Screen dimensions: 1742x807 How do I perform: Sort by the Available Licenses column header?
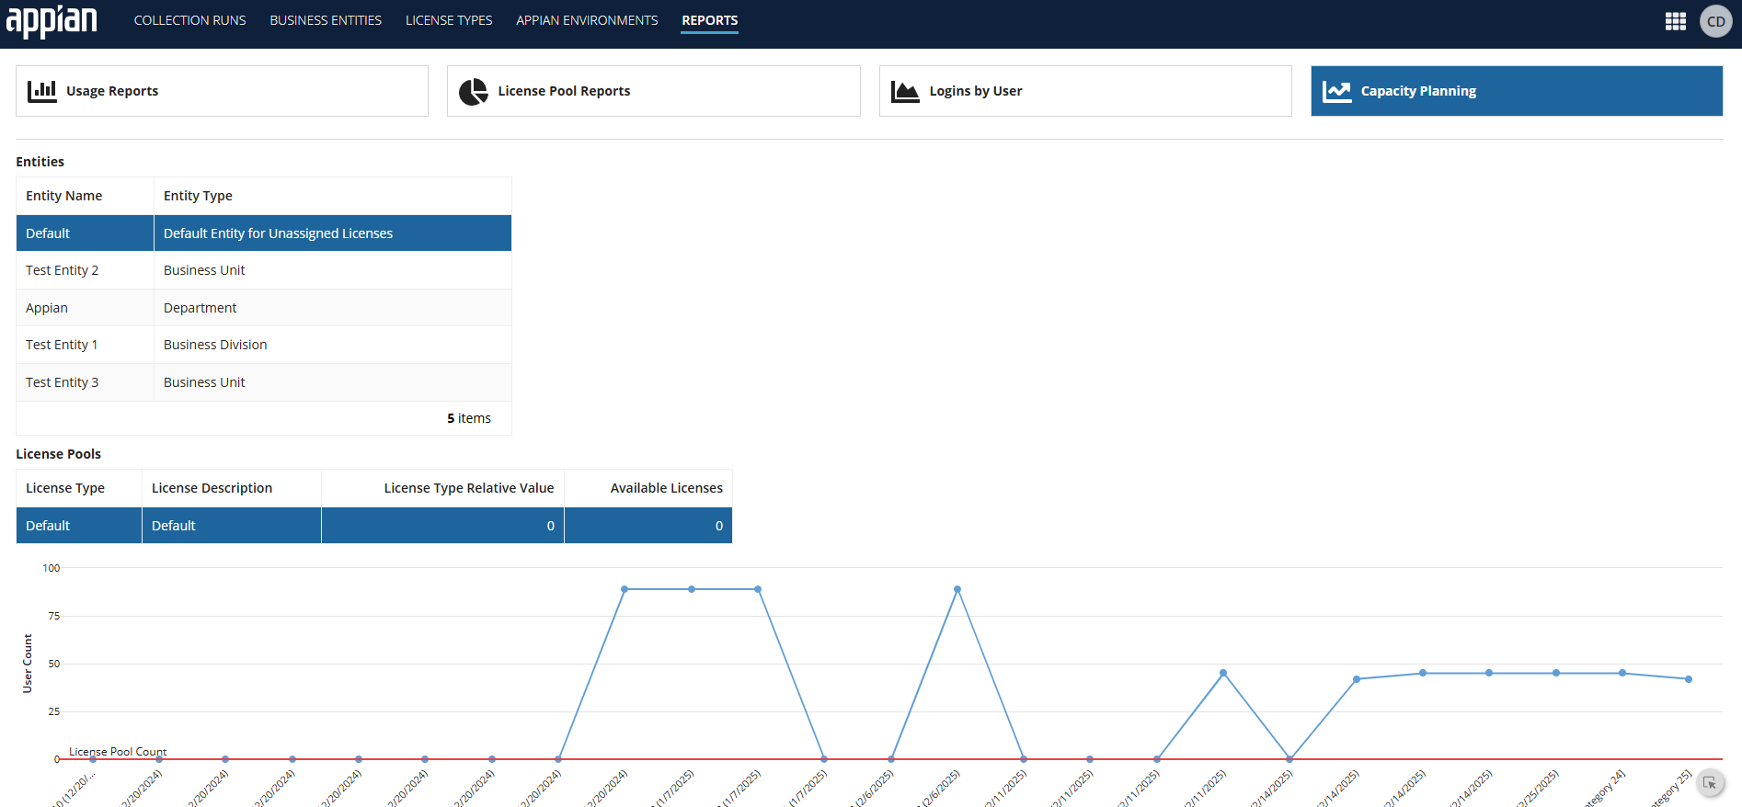click(x=666, y=488)
